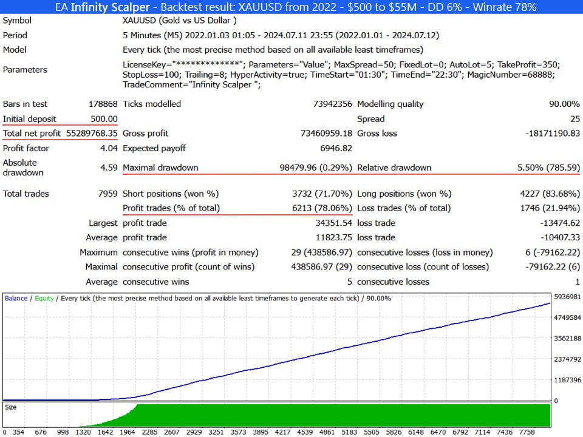Click the Balance legend label in chart

(x=16, y=299)
